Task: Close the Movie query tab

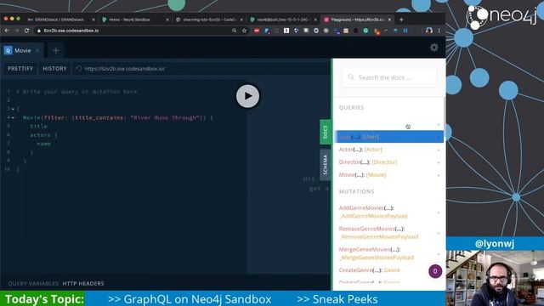Action: pos(37,51)
